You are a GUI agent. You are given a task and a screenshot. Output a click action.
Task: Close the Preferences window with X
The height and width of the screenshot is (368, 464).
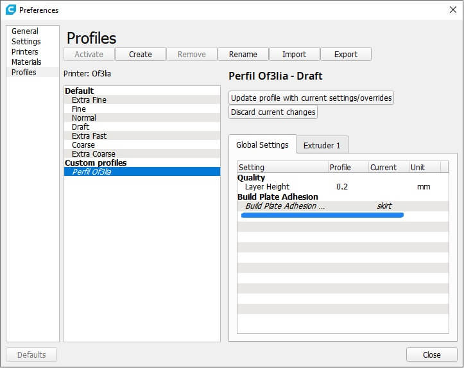click(x=452, y=10)
